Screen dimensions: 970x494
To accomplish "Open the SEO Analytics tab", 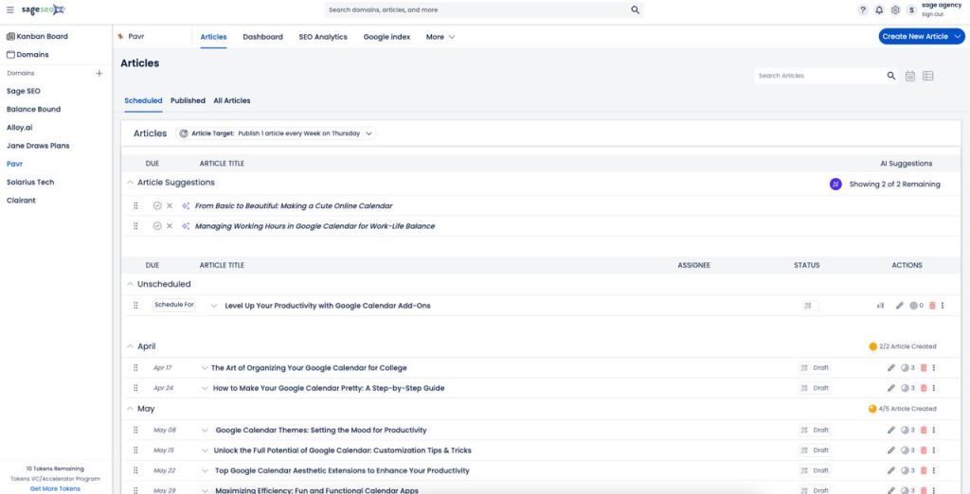I will coord(323,37).
